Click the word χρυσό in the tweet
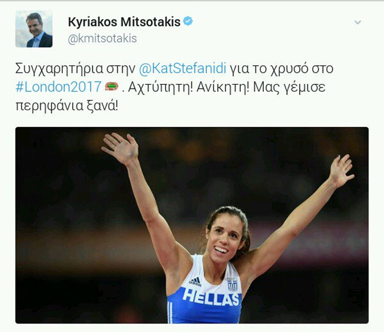 click(x=289, y=69)
